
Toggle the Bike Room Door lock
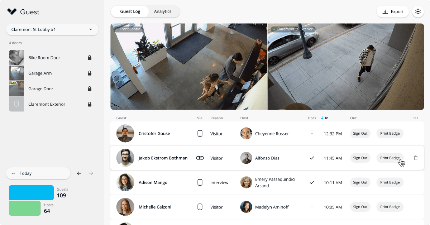coord(90,58)
